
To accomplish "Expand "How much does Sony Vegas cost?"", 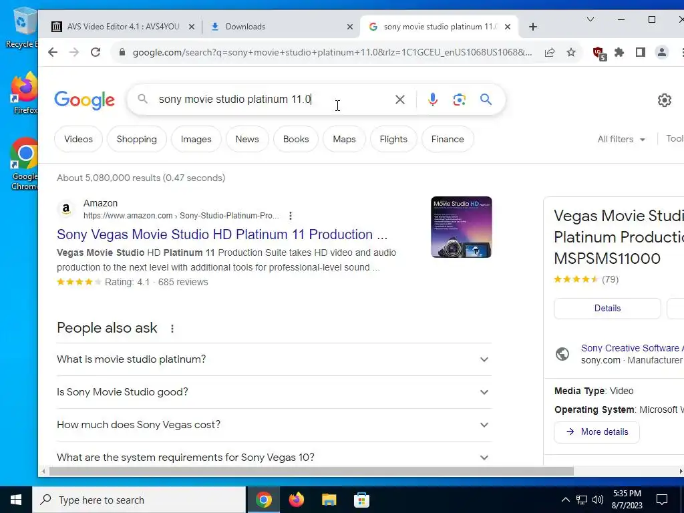I will pyautogui.click(x=274, y=425).
